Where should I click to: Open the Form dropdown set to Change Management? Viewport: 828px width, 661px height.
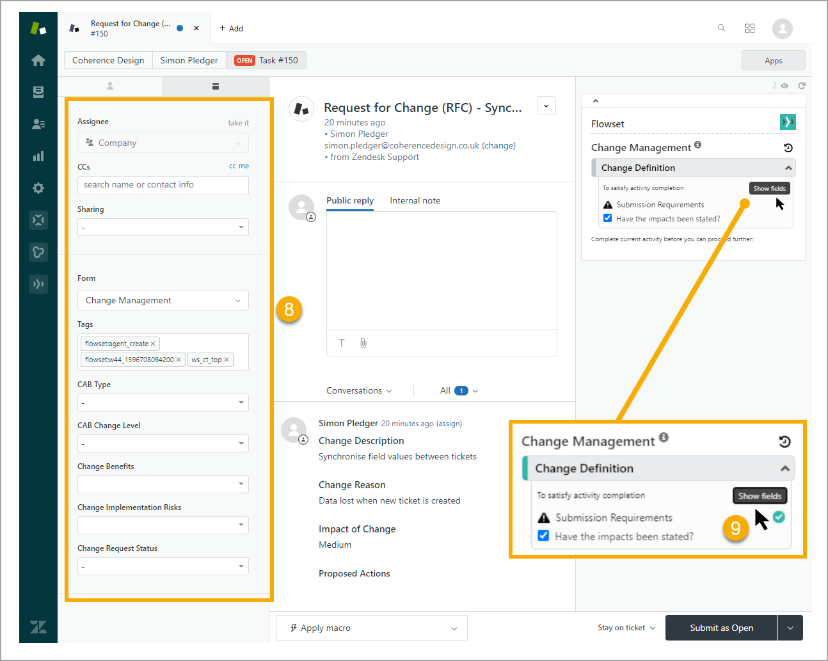pos(163,300)
